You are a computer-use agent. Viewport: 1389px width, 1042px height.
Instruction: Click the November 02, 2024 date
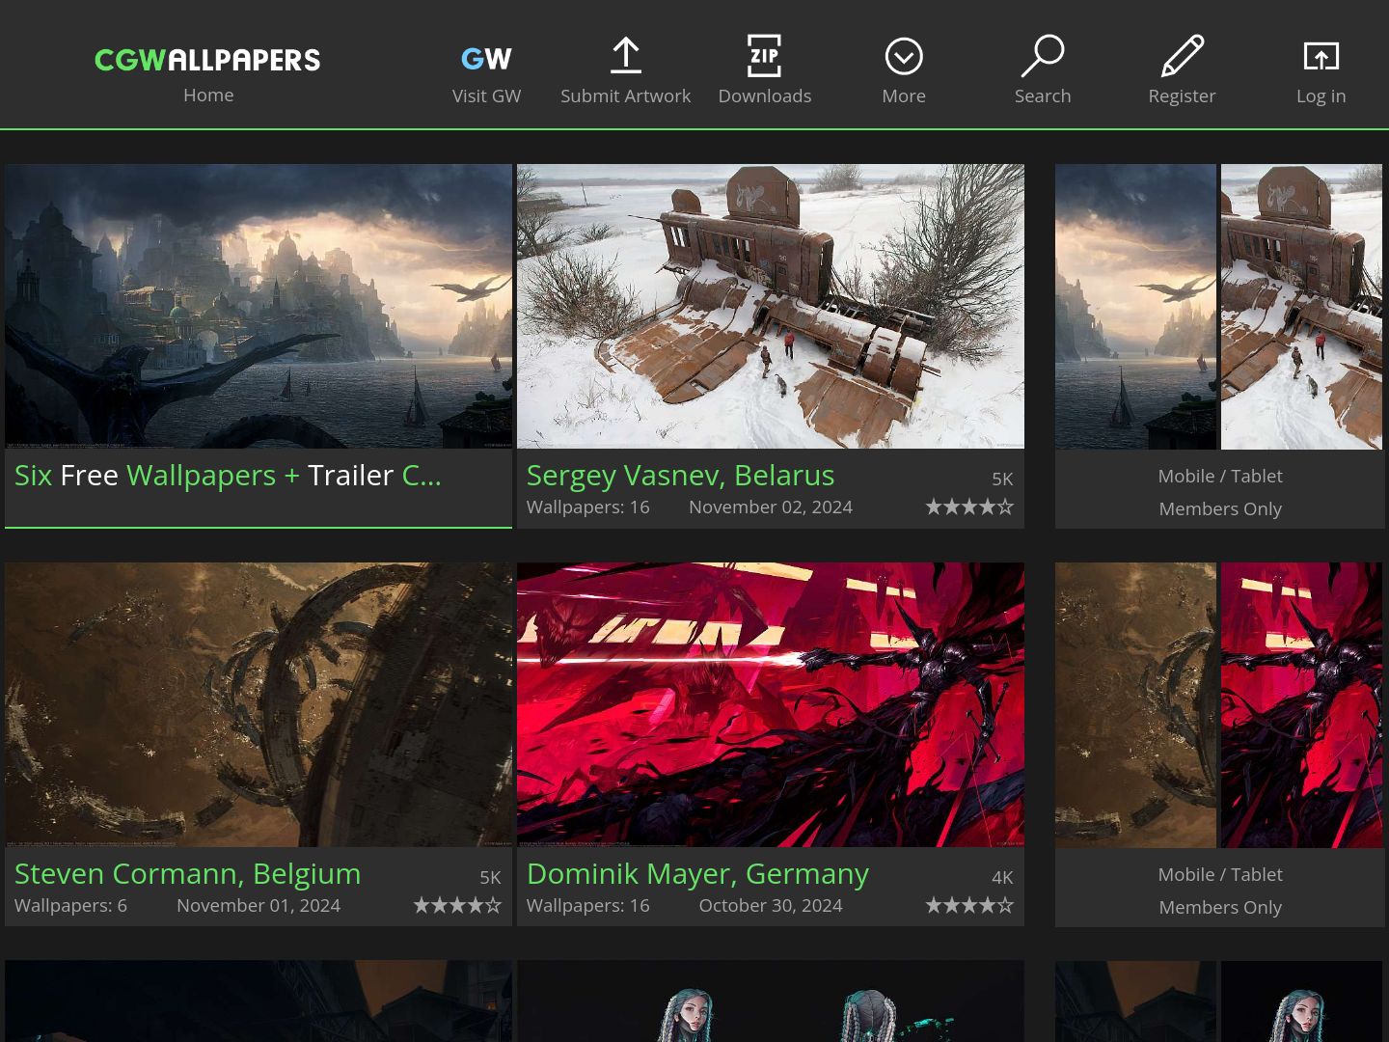[x=771, y=507]
